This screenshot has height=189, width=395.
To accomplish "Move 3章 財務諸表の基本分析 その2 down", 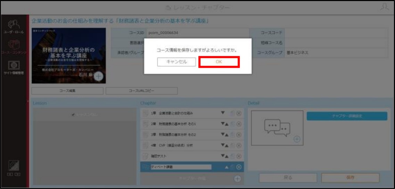I will pyautogui.click(x=223, y=135).
